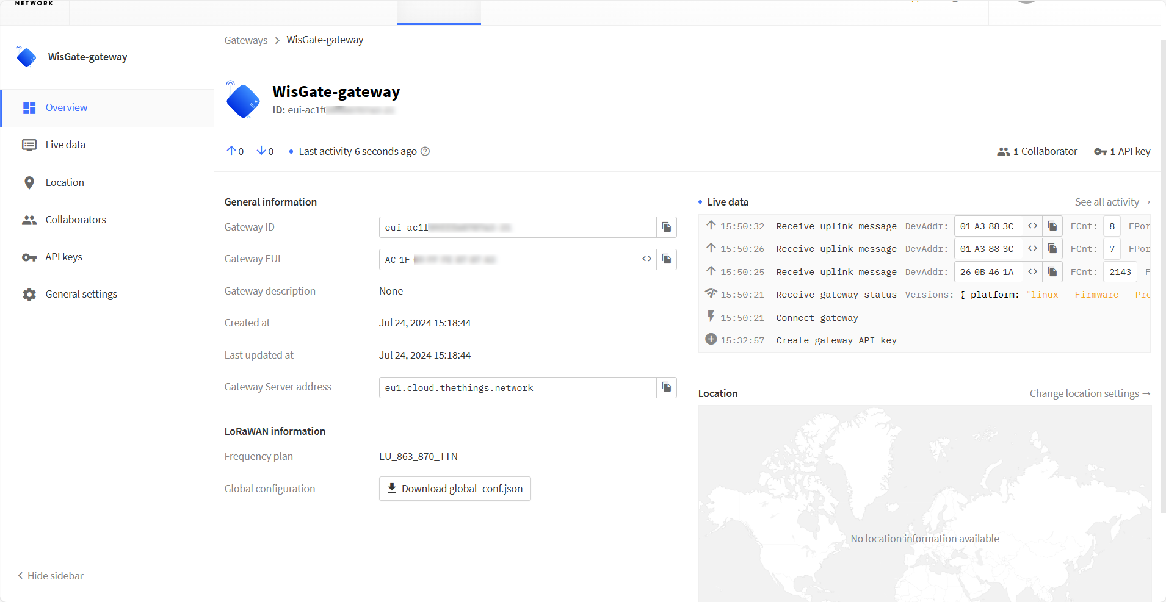Click the Overview dashboard icon

(29, 108)
